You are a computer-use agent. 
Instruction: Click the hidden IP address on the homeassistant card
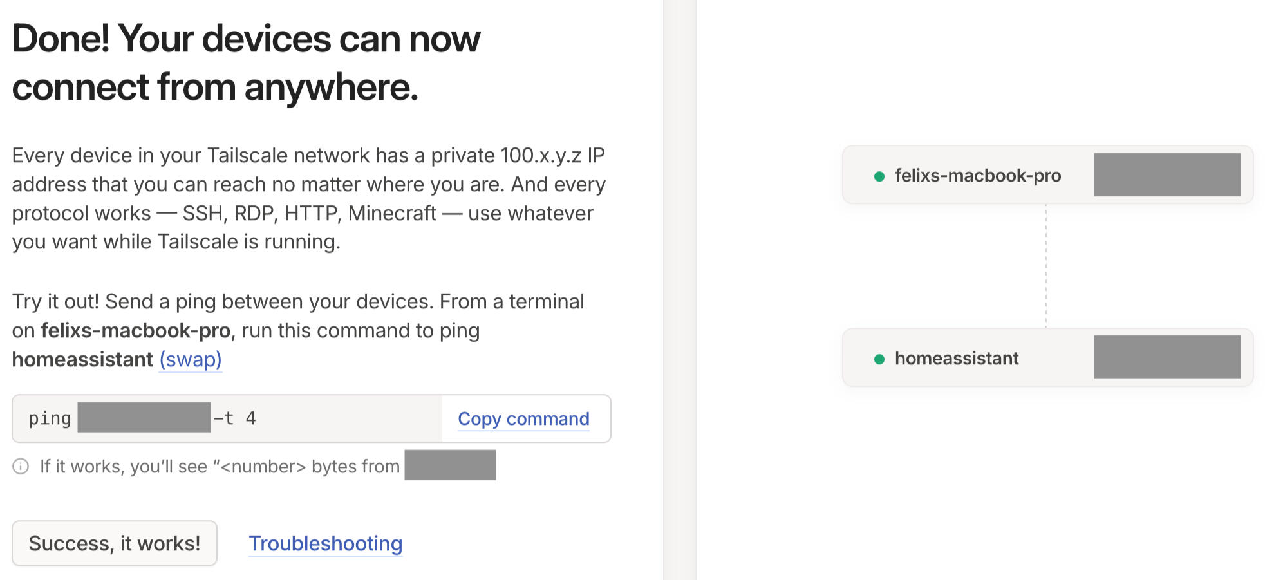[1167, 357]
